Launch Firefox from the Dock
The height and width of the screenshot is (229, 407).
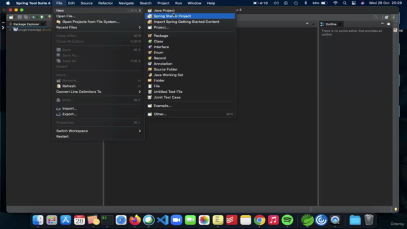point(135,220)
